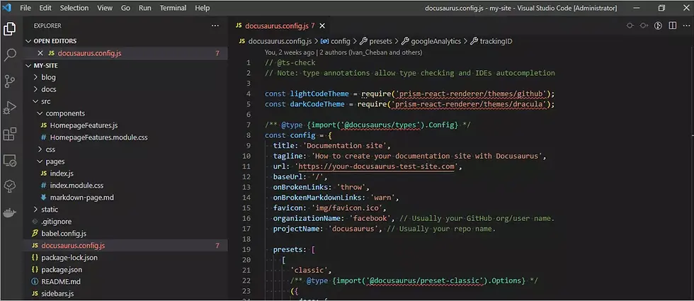
Task: Open index.module.css file
Action: point(76,186)
